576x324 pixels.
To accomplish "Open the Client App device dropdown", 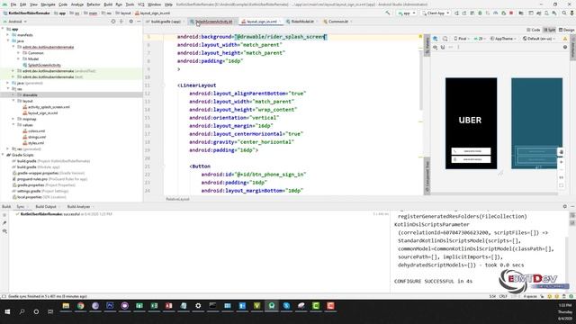I will tap(436, 13).
